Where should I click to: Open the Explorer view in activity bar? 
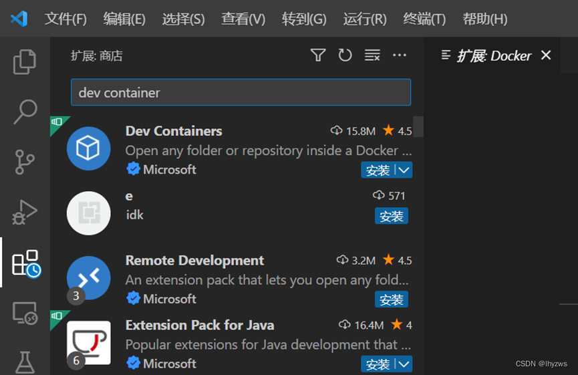[25, 62]
